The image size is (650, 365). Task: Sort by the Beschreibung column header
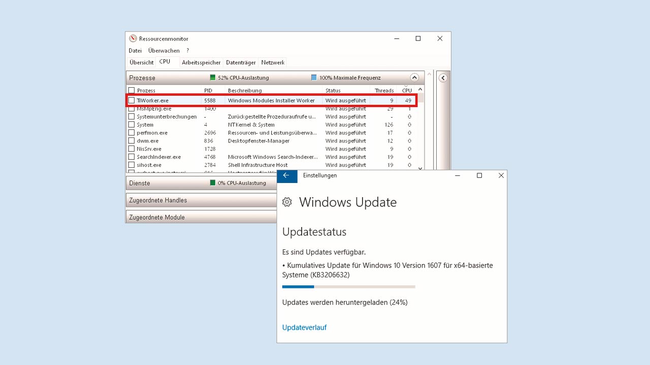click(245, 91)
